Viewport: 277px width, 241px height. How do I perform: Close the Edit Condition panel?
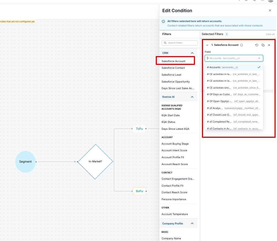tap(270, 10)
